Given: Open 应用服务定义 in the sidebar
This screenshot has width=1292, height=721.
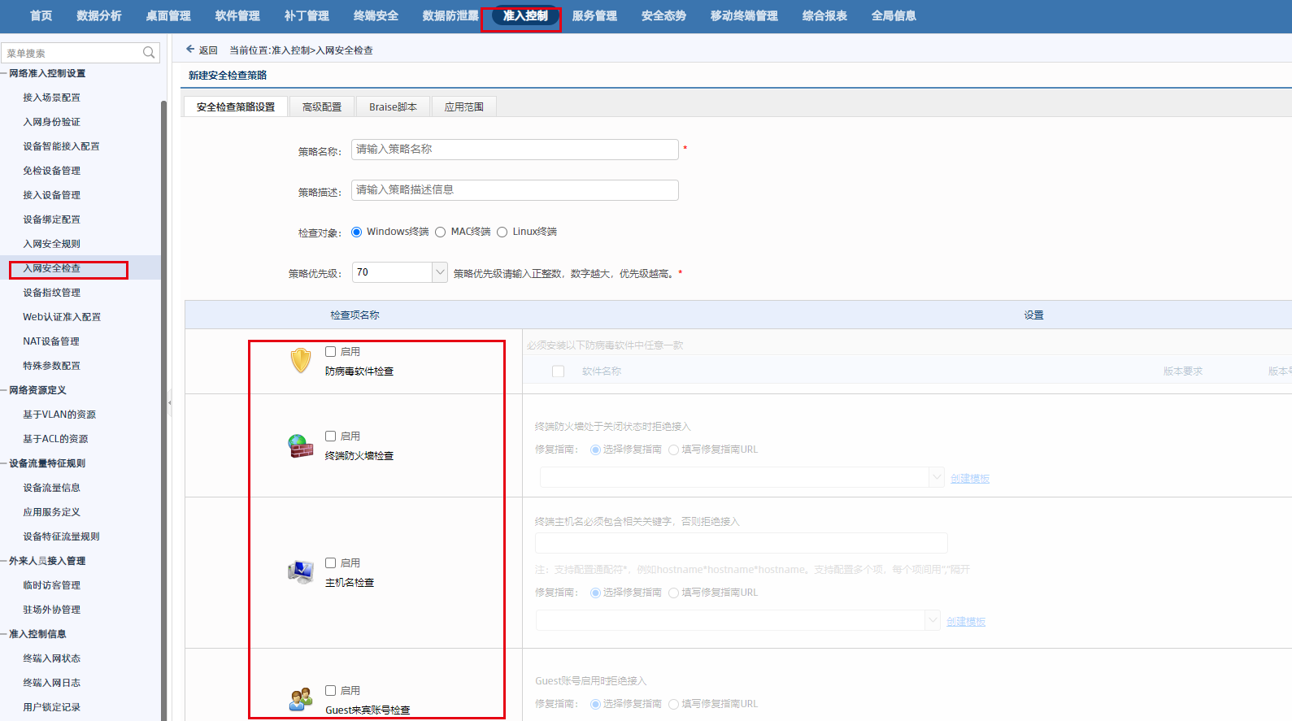Looking at the screenshot, I should [x=52, y=512].
